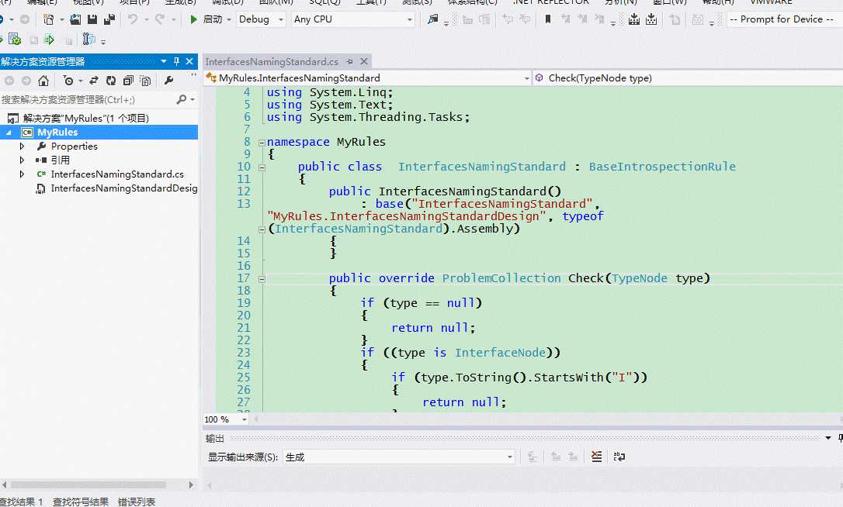Select InterfacesNamingStandard.cs in Solution Explorer
Viewport: 843px width, 507px height.
point(117,174)
